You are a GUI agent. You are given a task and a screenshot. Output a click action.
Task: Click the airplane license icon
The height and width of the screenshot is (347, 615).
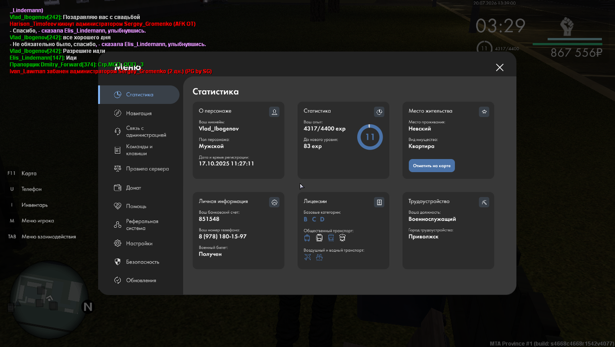point(307,258)
